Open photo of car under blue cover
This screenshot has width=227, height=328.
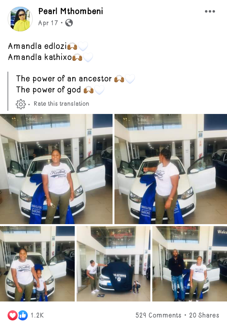click(113, 264)
